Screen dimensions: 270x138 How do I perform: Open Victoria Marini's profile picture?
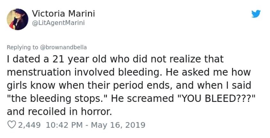(x=18, y=19)
